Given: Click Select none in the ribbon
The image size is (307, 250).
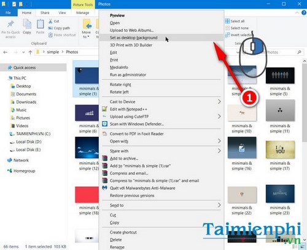Looking at the screenshot, I should tap(237, 28).
